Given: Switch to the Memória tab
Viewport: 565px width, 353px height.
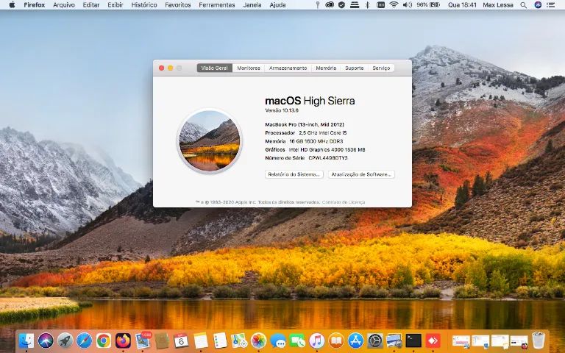Looking at the screenshot, I should coord(326,68).
